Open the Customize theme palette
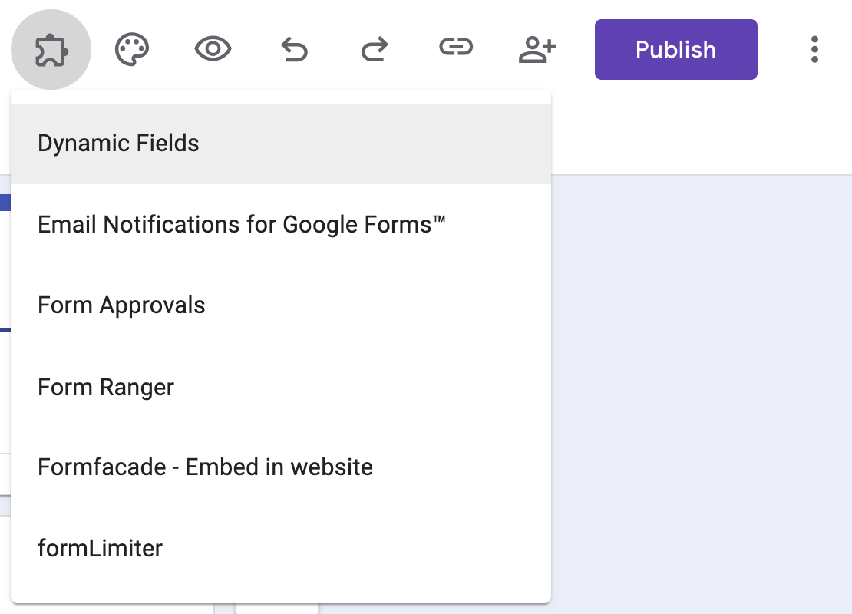The height and width of the screenshot is (614, 852). 132,50
